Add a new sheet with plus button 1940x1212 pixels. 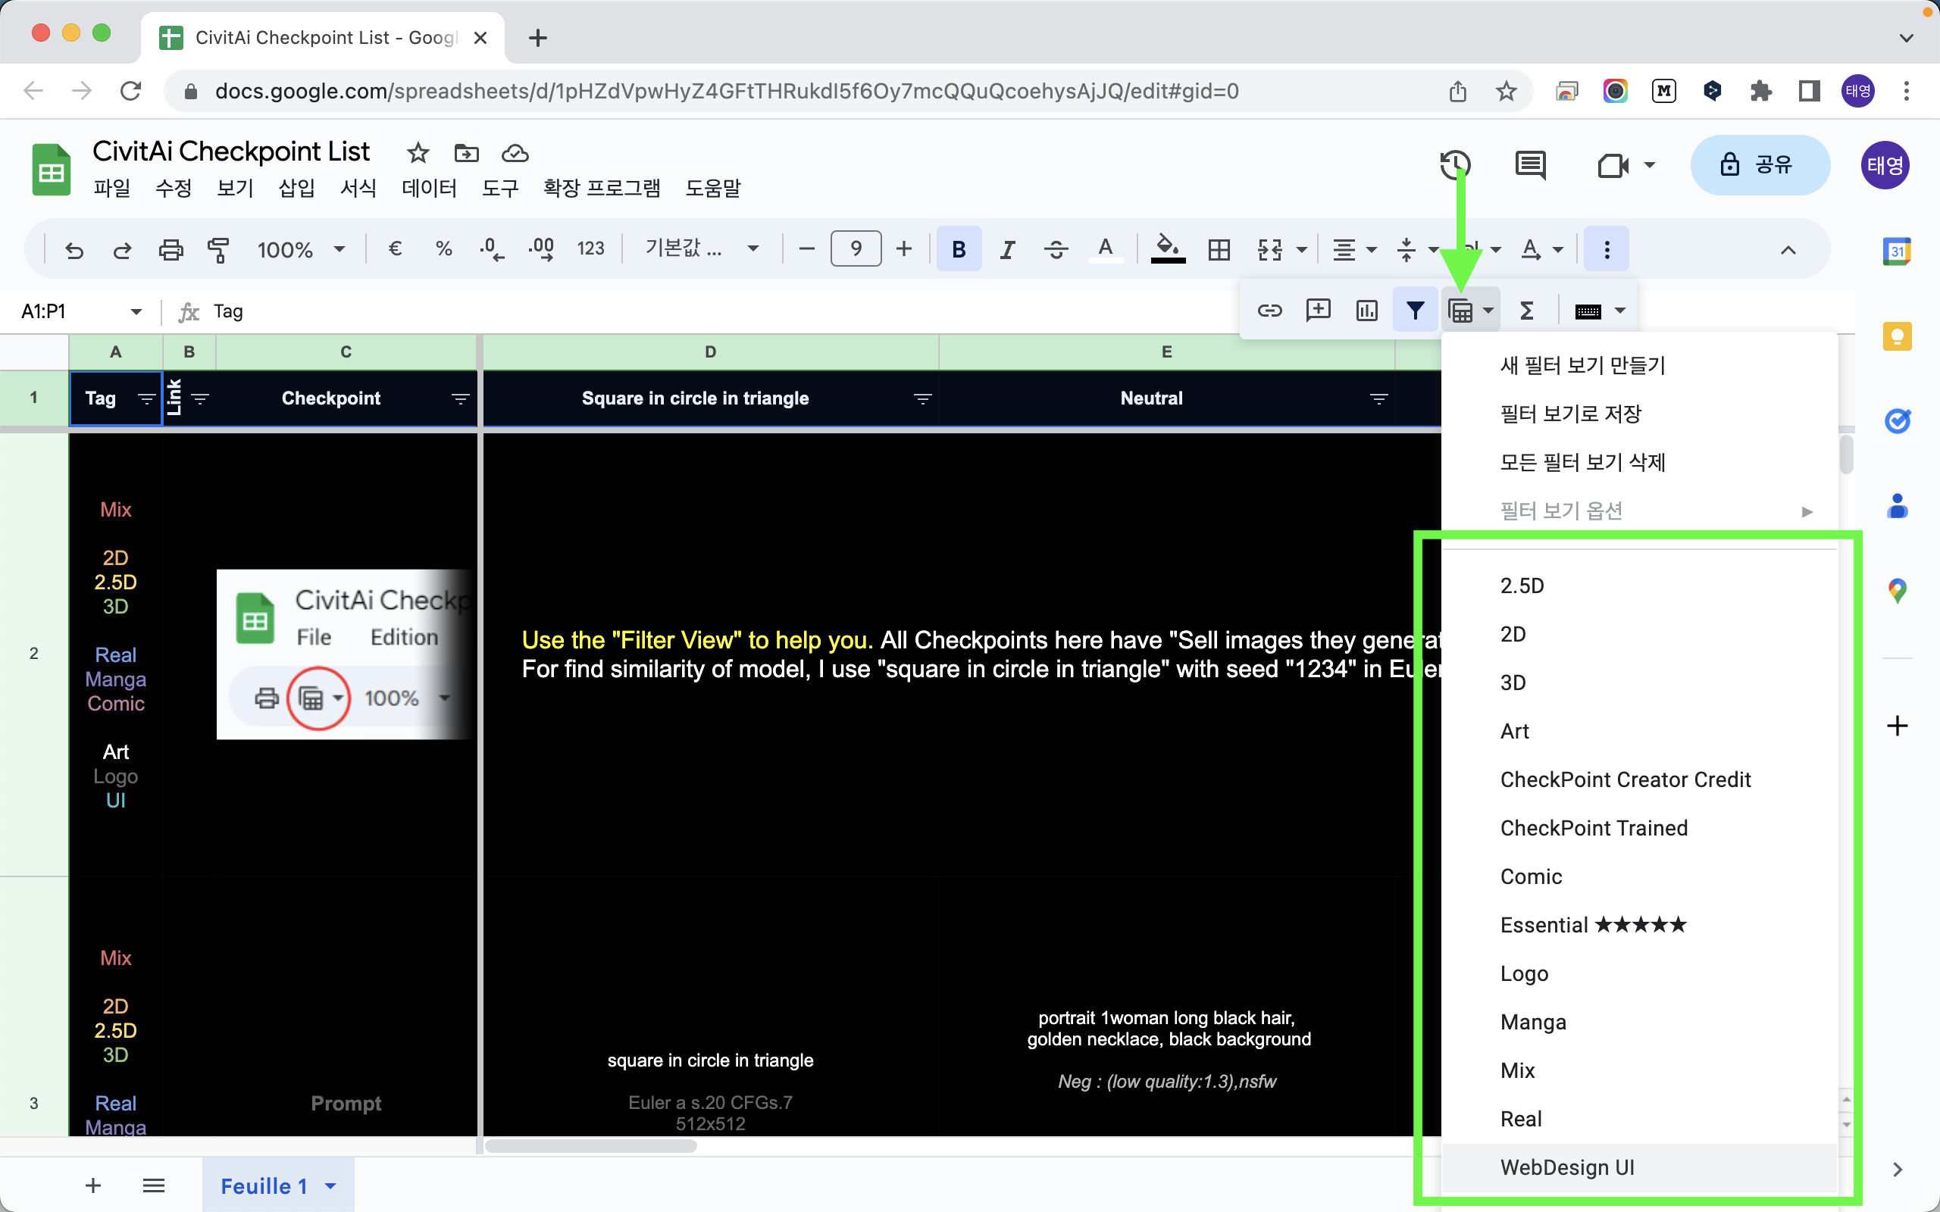(x=93, y=1185)
